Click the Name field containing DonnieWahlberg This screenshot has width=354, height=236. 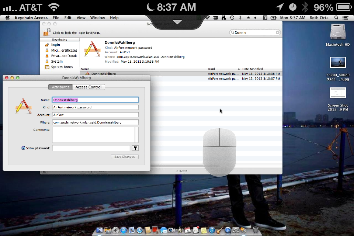[x=95, y=100]
